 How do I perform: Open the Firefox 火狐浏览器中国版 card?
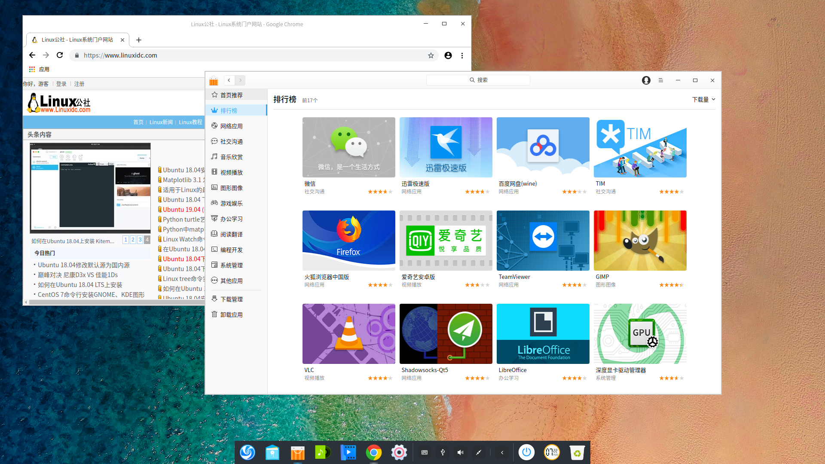coord(348,249)
